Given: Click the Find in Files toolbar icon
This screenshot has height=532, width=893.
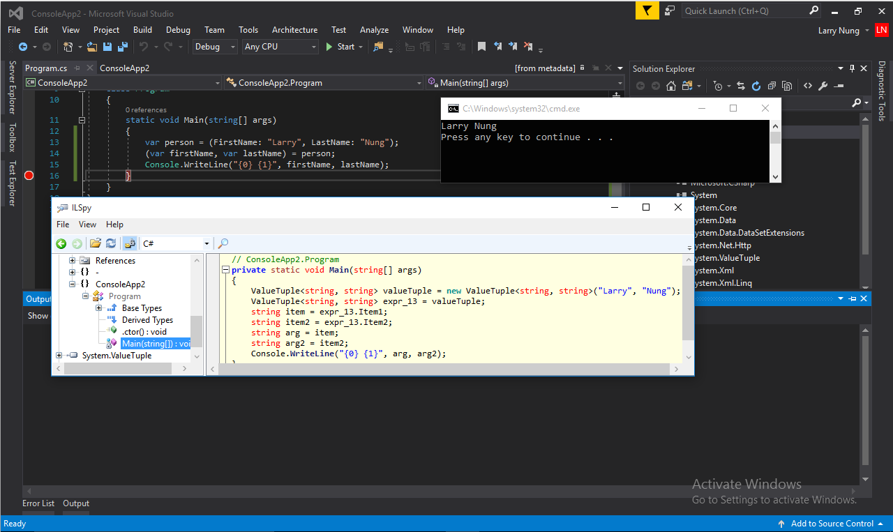Looking at the screenshot, I should [x=379, y=47].
